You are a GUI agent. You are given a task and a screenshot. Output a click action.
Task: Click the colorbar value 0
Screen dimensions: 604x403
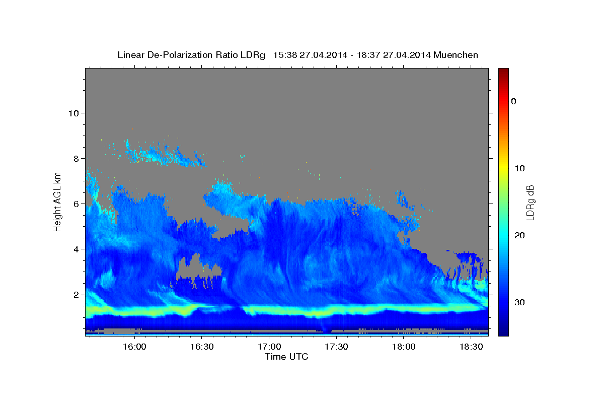click(513, 101)
